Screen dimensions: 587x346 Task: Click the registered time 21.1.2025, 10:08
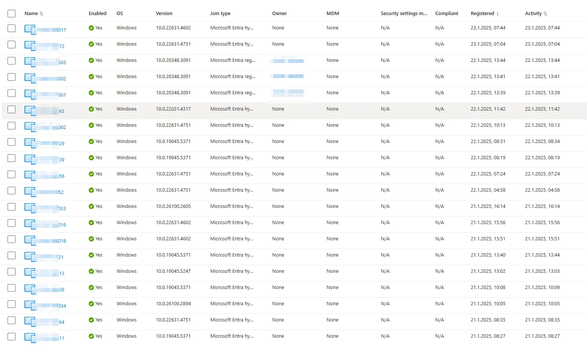pyautogui.click(x=488, y=288)
